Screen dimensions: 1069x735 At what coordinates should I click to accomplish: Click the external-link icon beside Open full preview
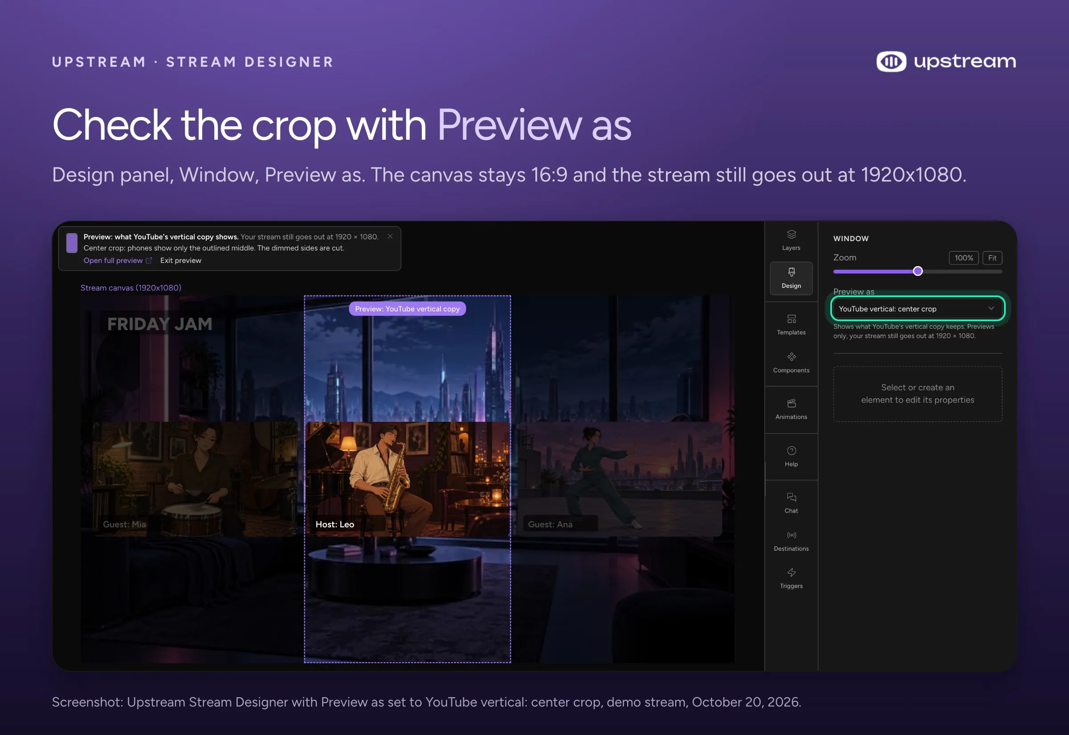(149, 260)
